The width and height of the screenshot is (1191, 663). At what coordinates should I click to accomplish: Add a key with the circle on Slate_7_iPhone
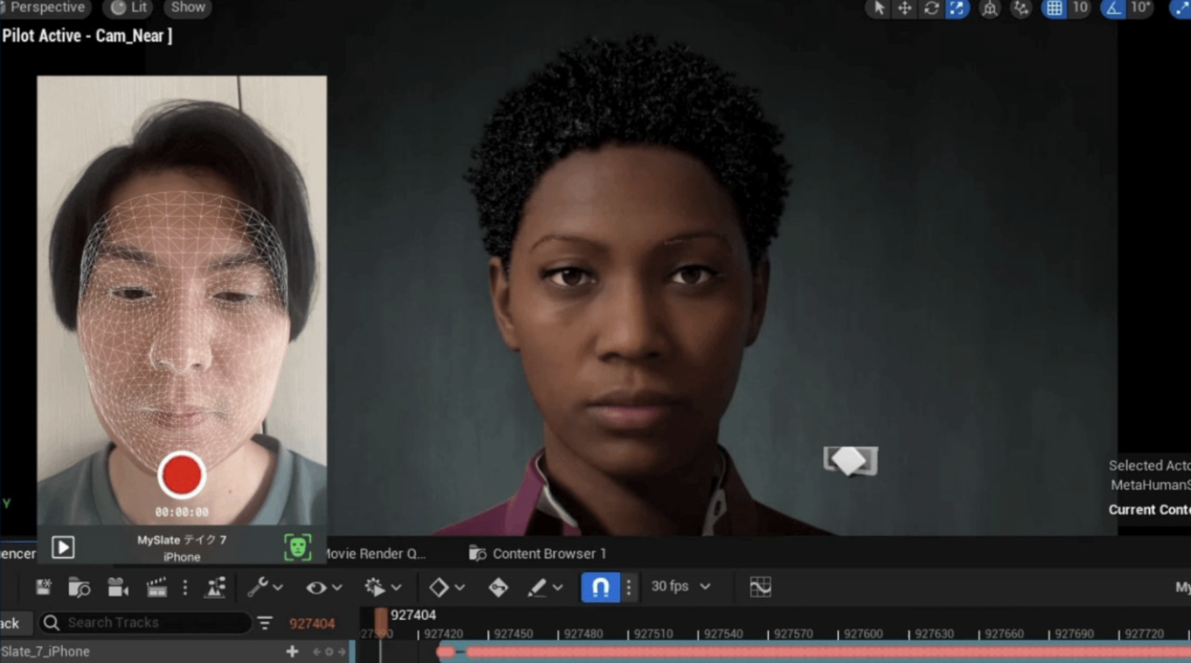click(x=329, y=652)
